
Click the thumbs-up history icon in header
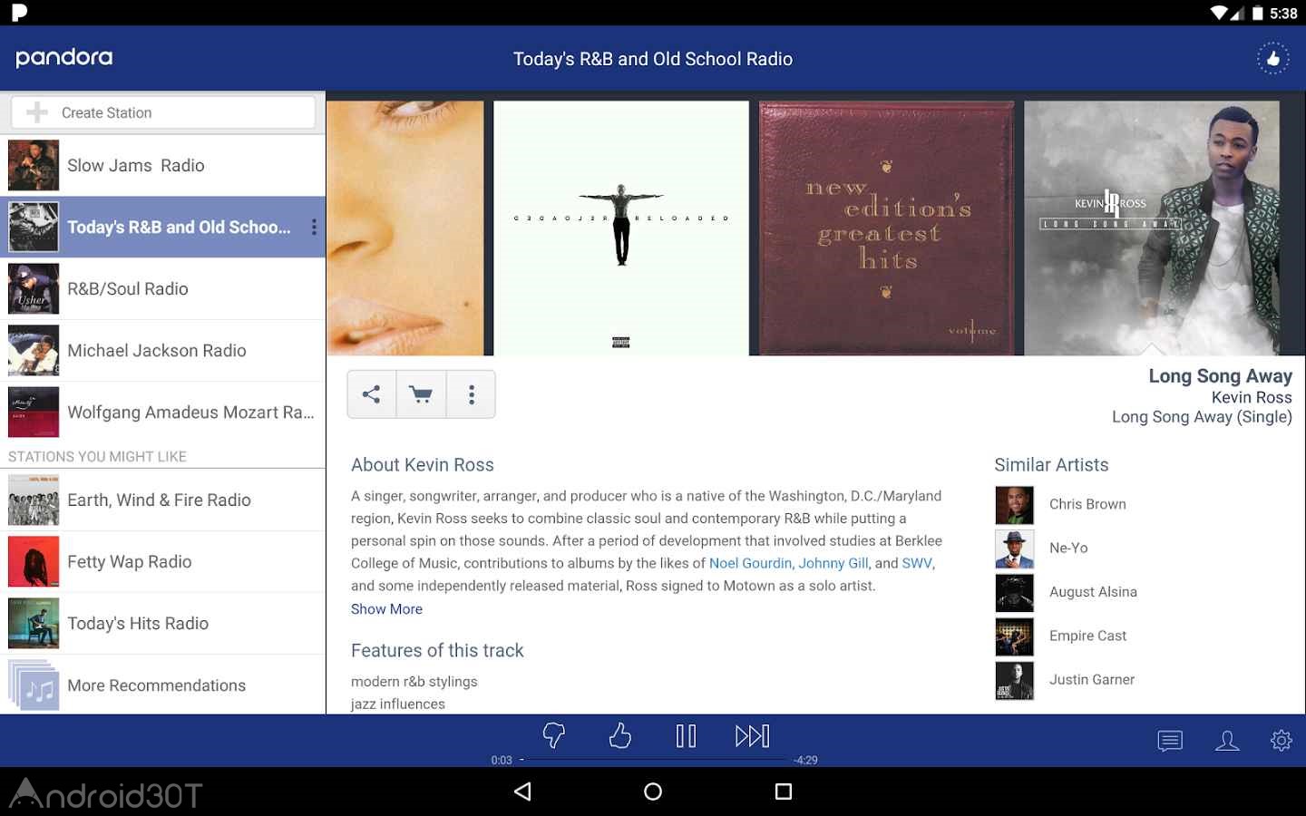point(1272,59)
